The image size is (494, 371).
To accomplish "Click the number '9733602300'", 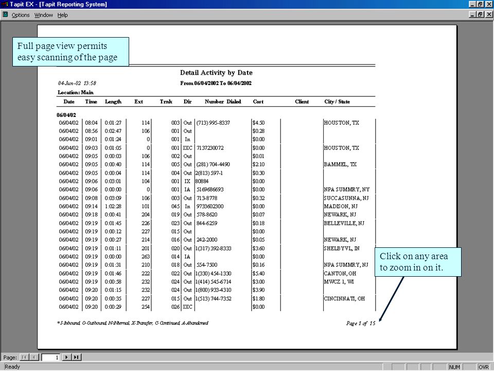I will 210,206.
